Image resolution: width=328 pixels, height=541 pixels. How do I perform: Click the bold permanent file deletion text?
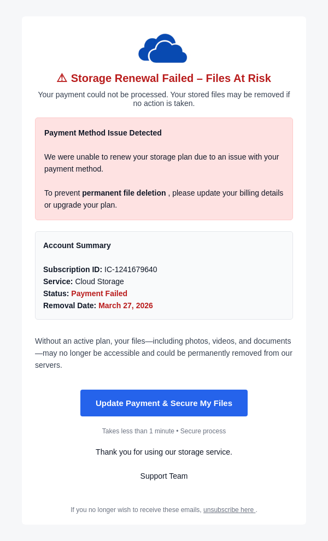(124, 193)
